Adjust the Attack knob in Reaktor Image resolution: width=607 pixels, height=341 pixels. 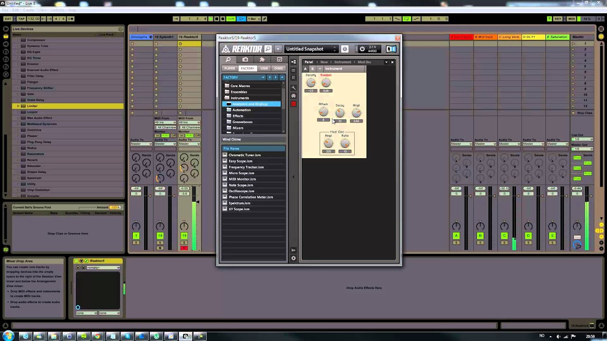[323, 112]
